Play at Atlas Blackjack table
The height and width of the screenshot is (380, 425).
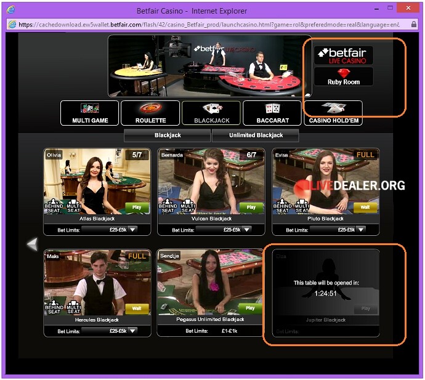[x=137, y=208]
